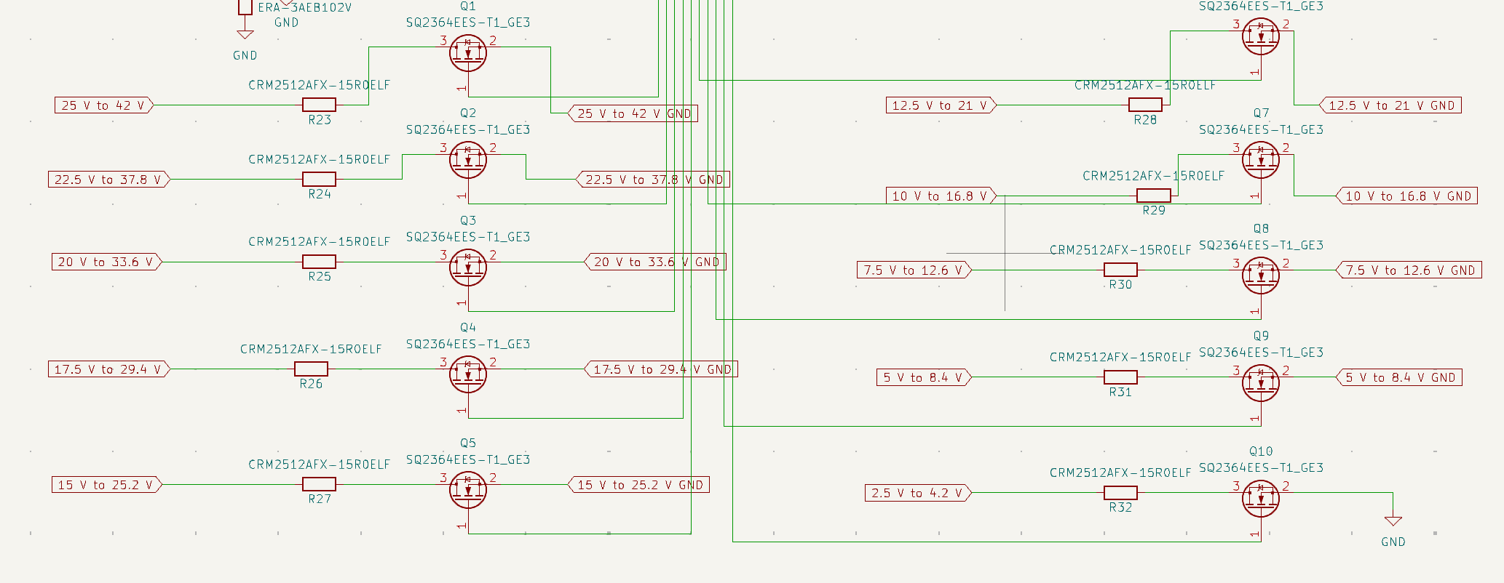Select resistor symbol R30
Screen dimensions: 1504x583
pos(1120,270)
